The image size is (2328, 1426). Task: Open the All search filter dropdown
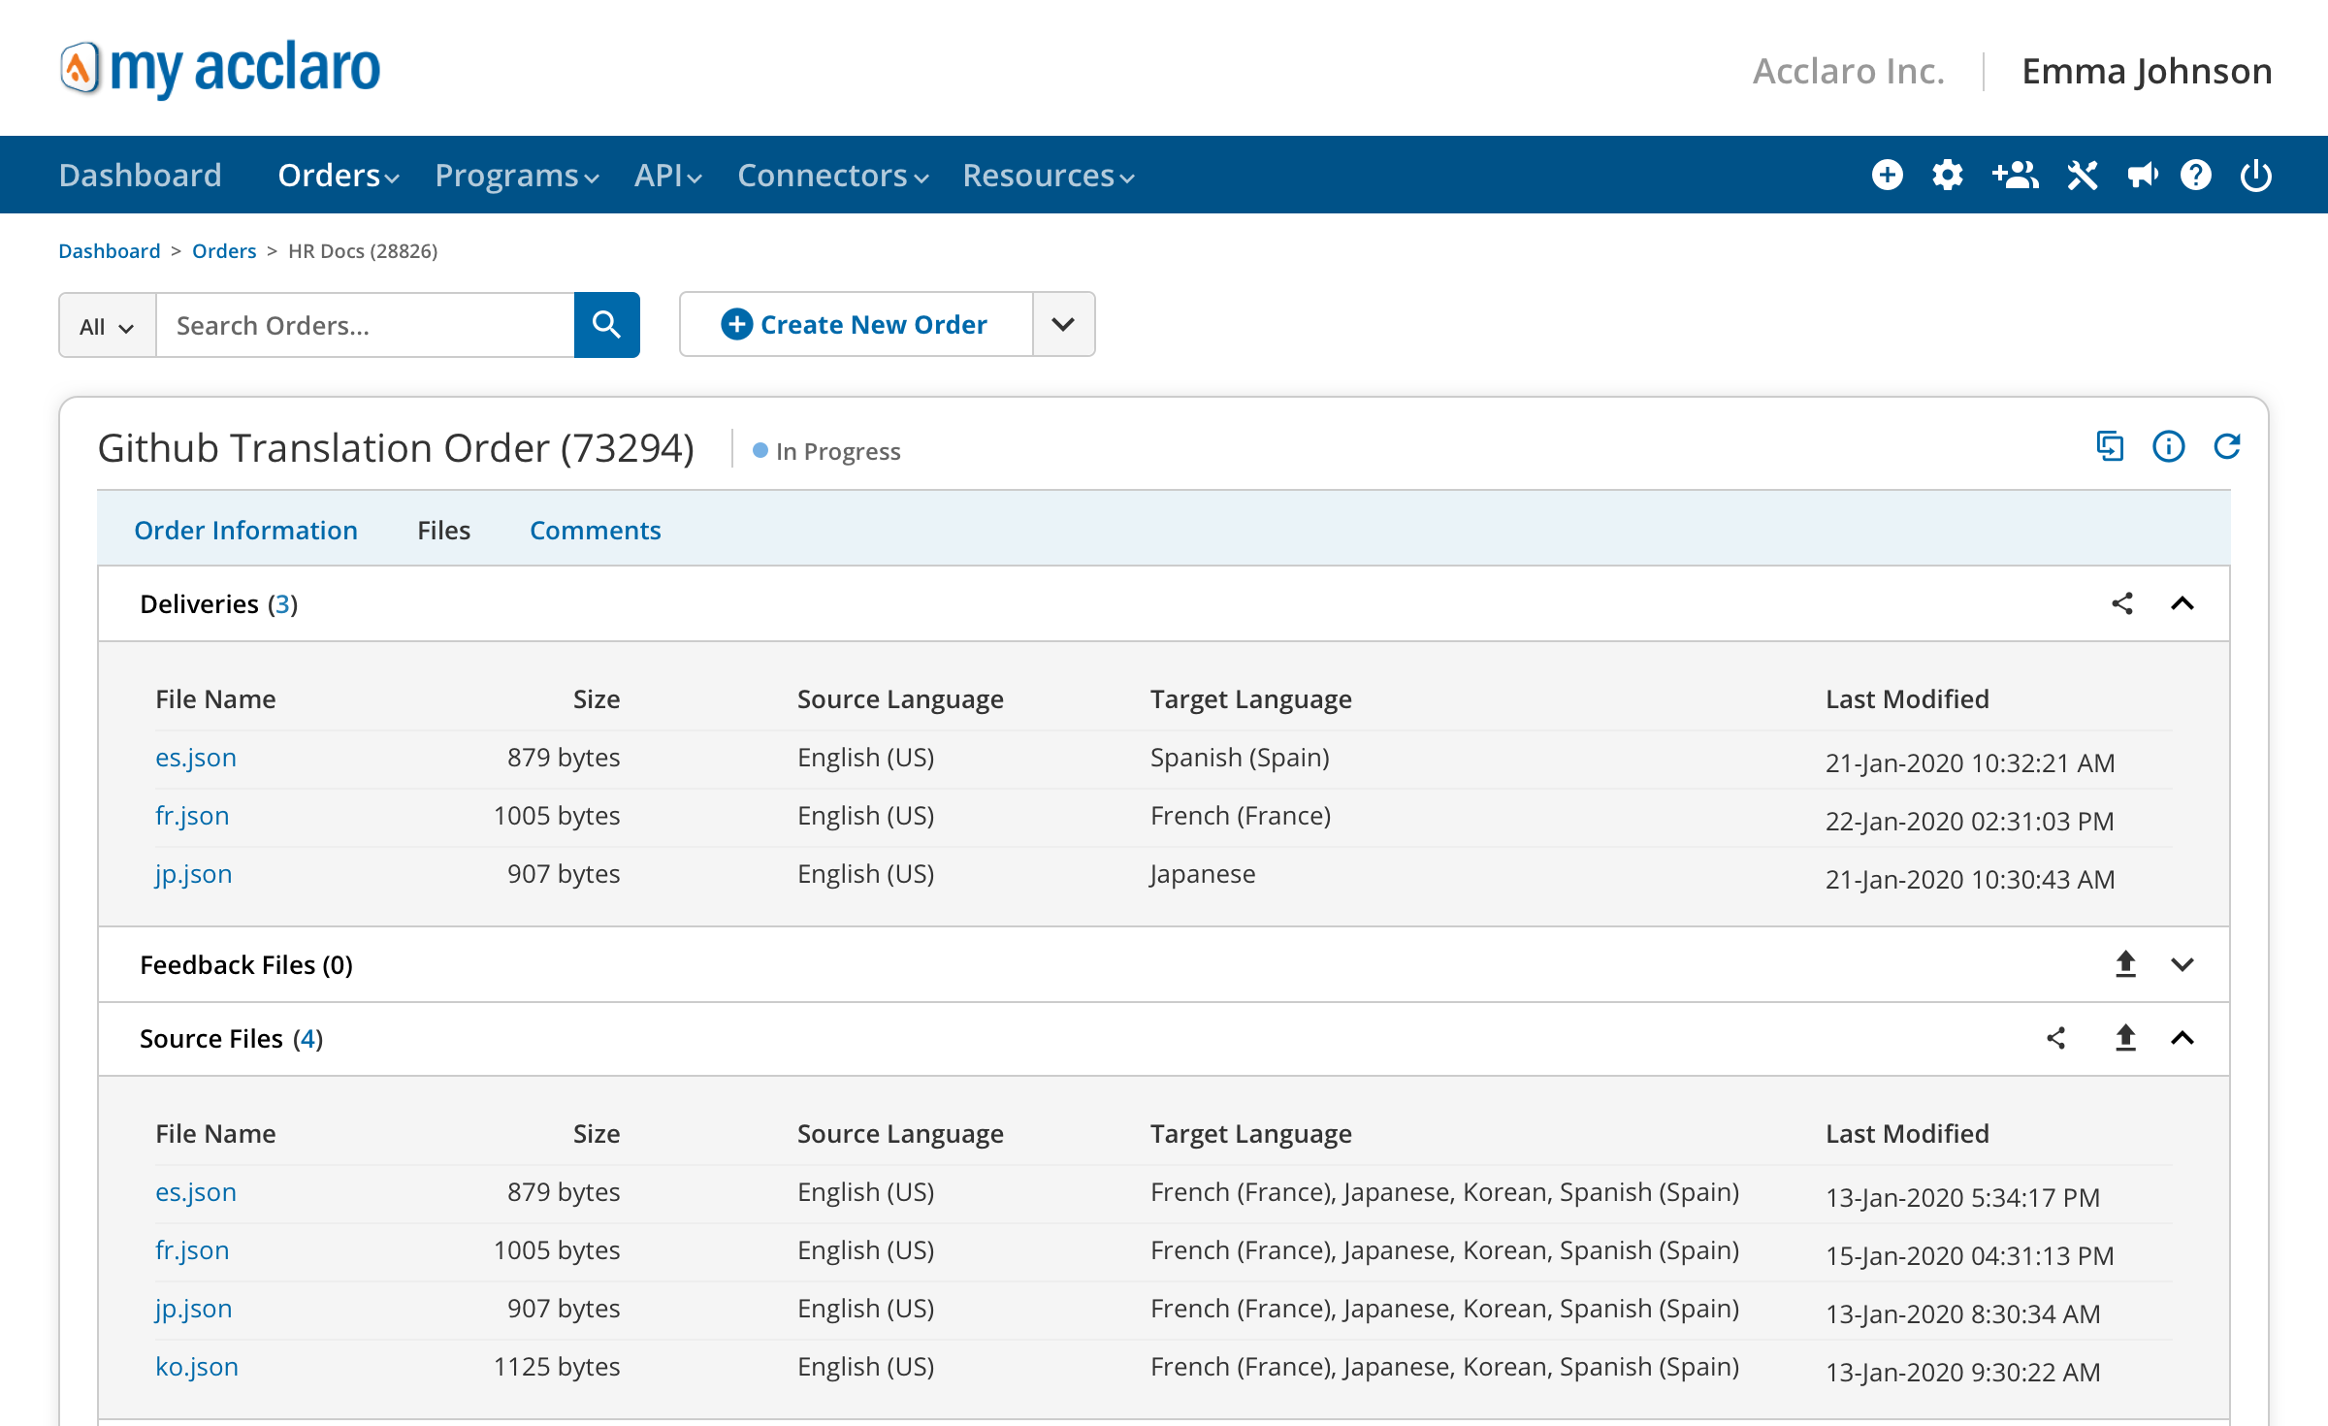point(108,325)
